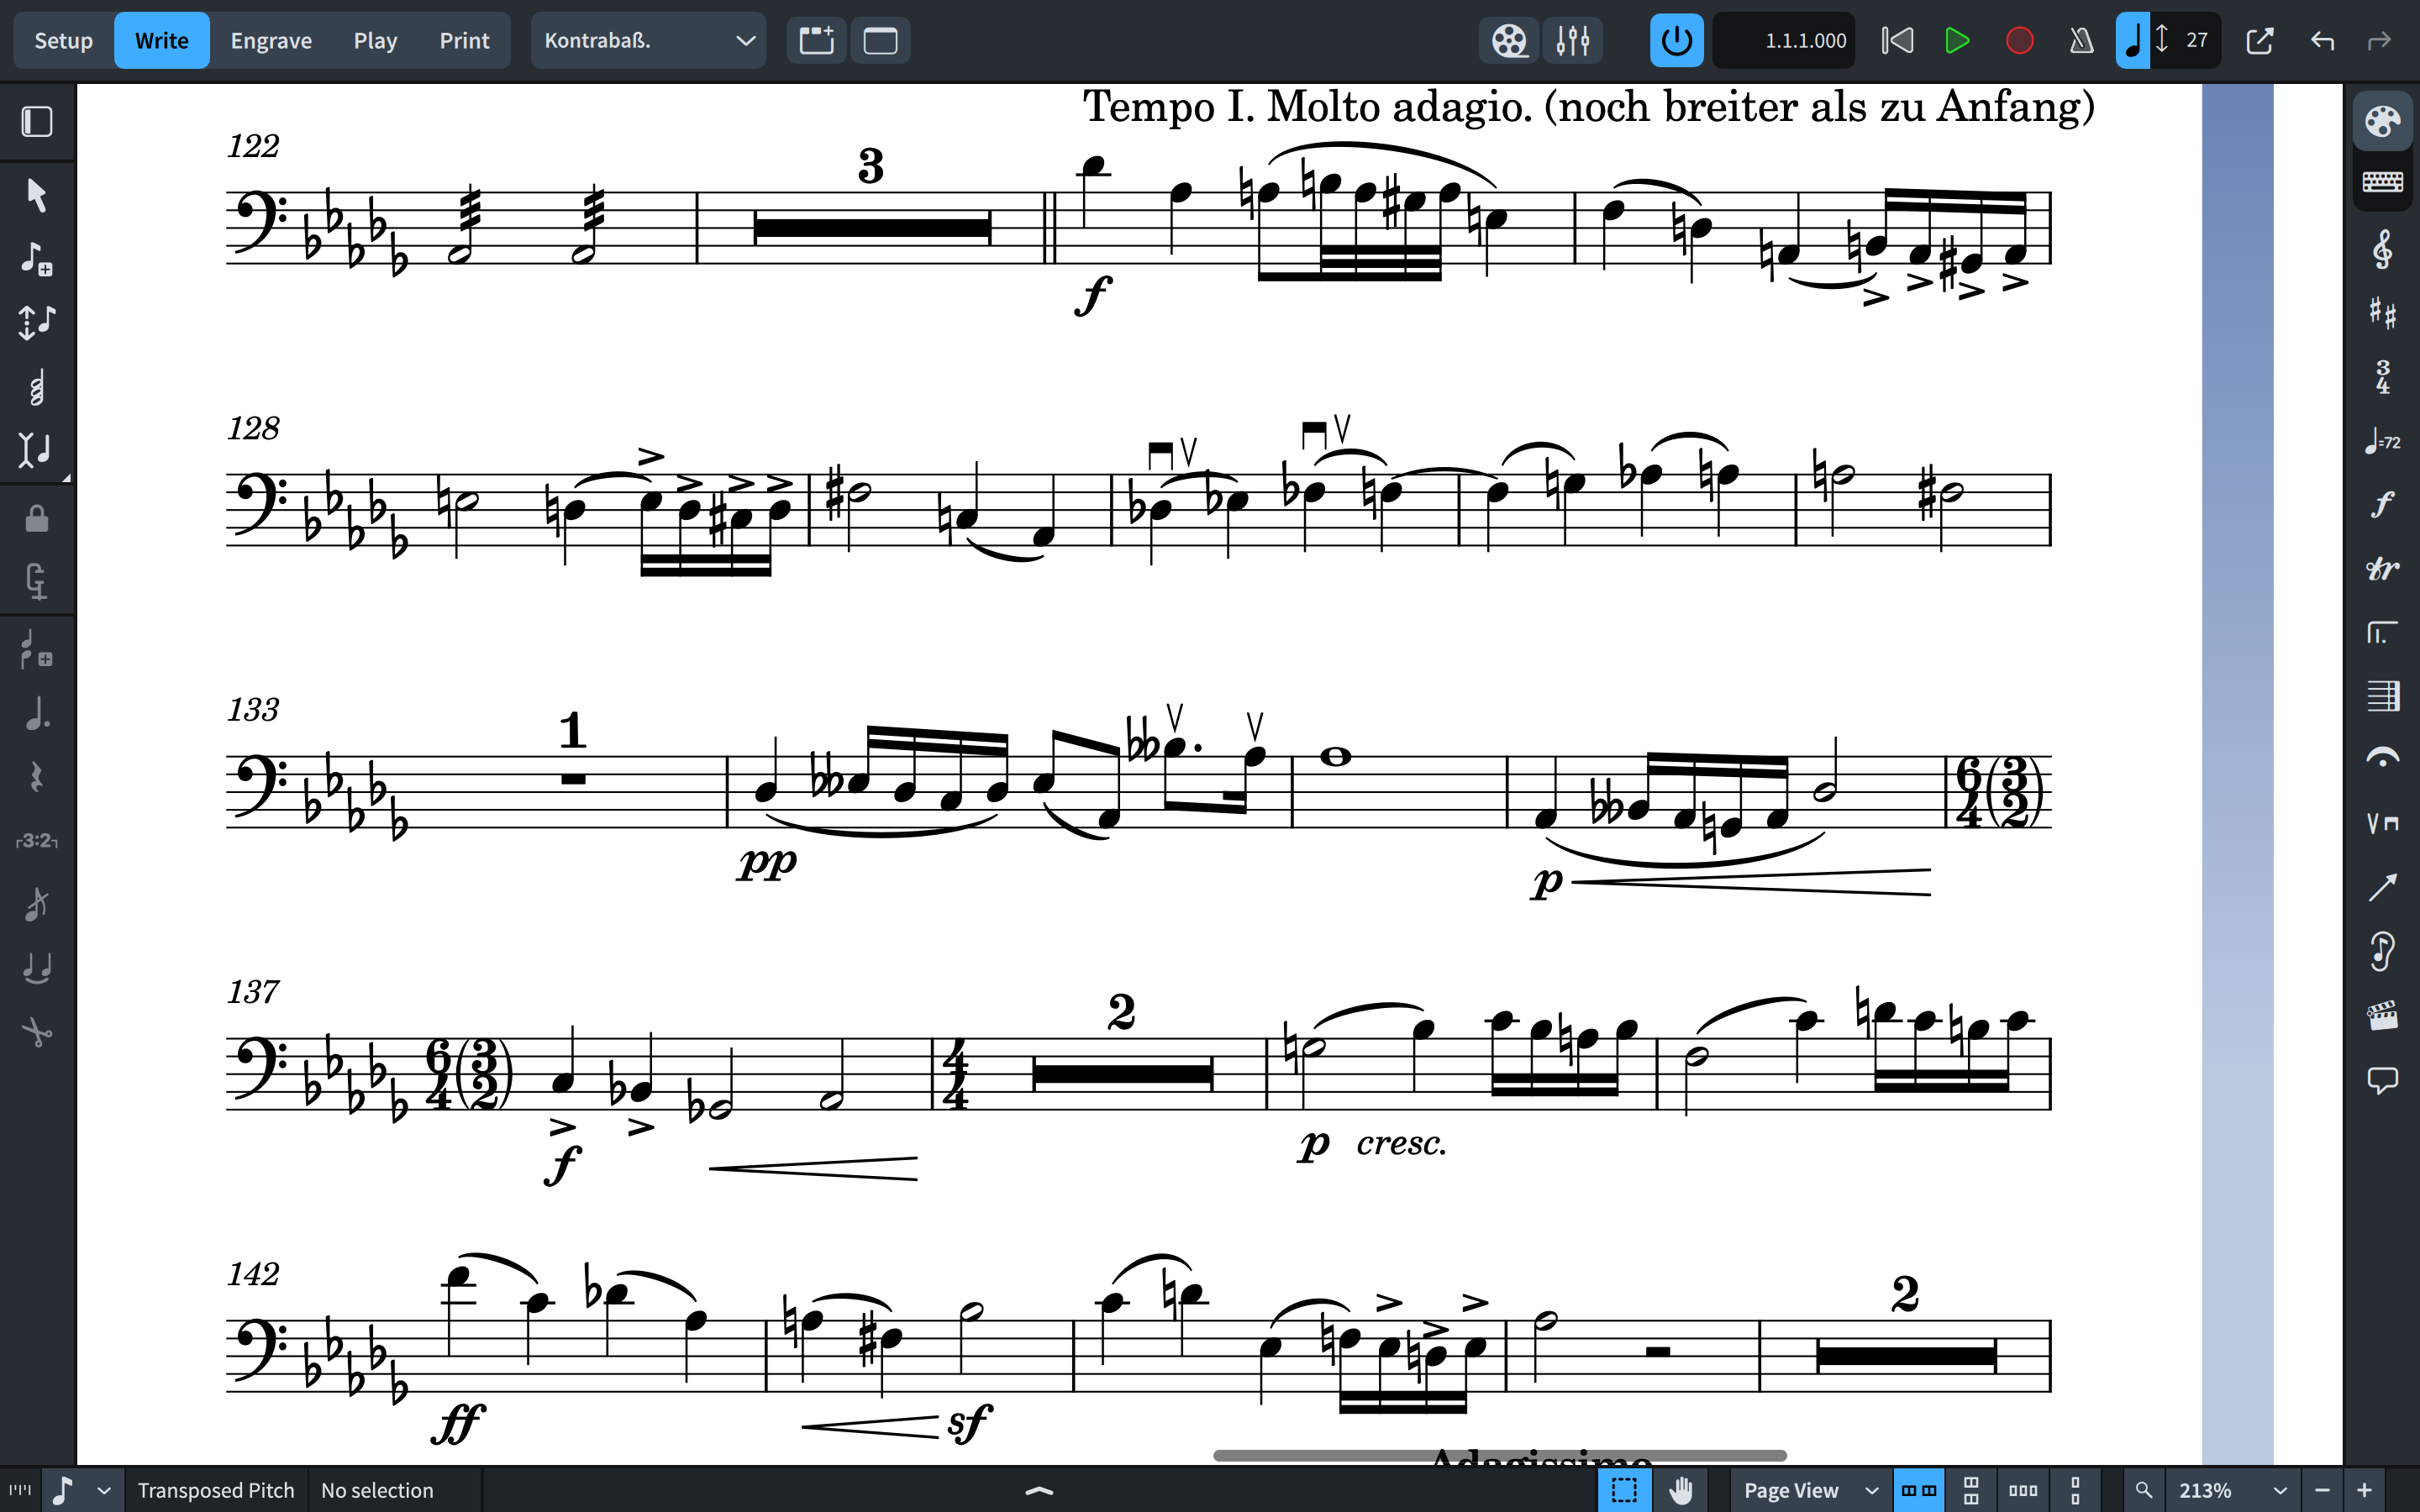Viewport: 2420px width, 1512px height.
Task: Expand the bottom panel chevron
Action: (x=1040, y=1491)
